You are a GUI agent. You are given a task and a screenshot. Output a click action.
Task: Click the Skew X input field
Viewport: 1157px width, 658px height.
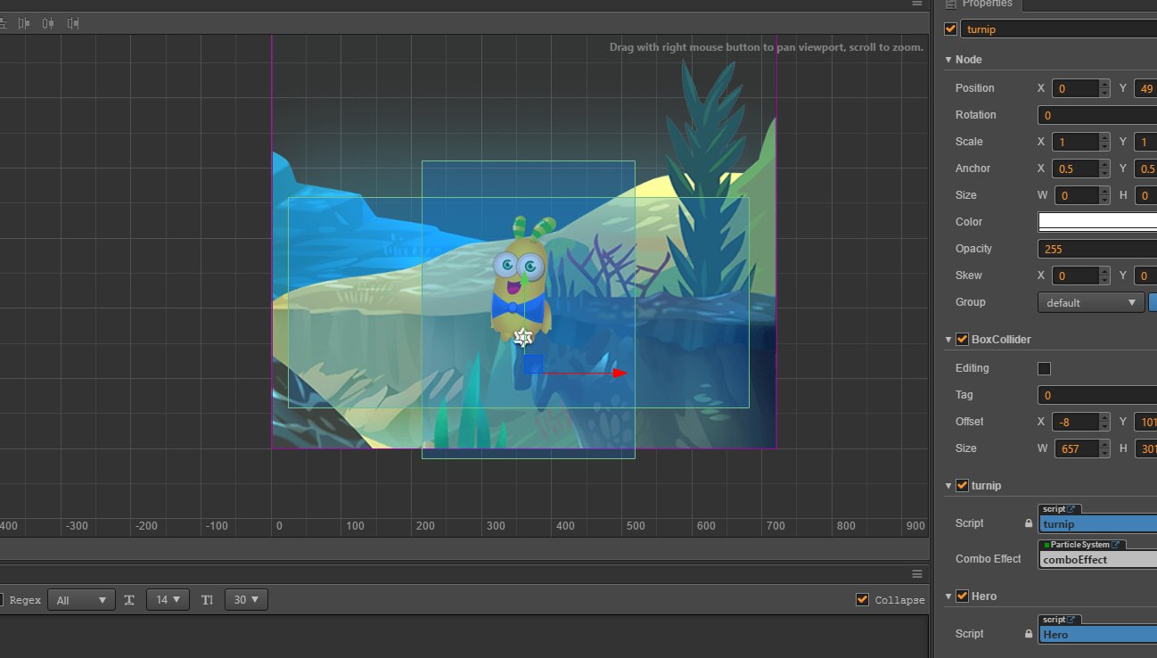(x=1075, y=276)
